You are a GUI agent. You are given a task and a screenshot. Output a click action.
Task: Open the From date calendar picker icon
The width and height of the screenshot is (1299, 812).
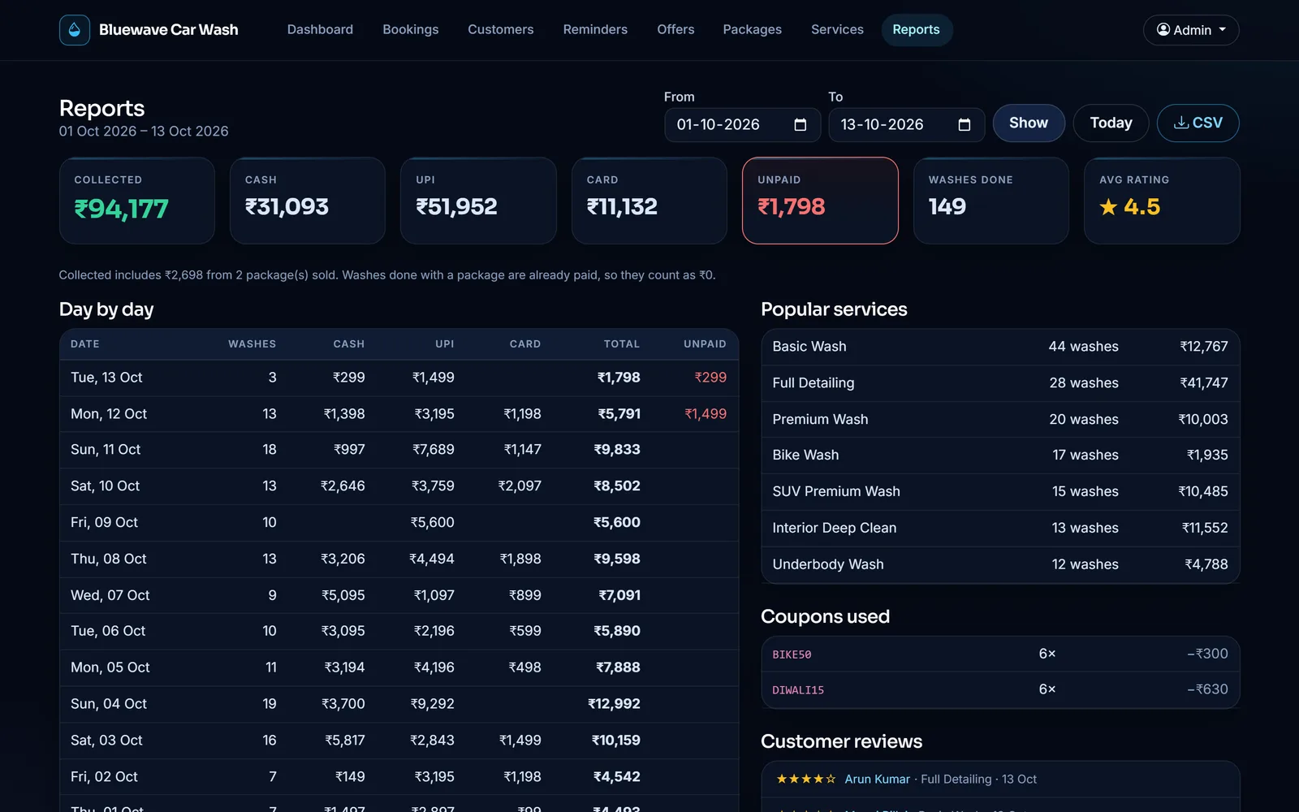pyautogui.click(x=800, y=125)
